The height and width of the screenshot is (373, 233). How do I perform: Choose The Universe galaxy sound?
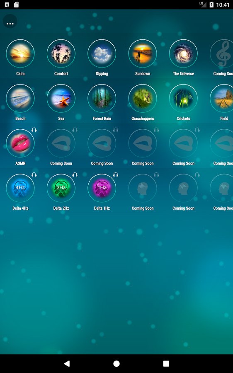click(x=183, y=53)
